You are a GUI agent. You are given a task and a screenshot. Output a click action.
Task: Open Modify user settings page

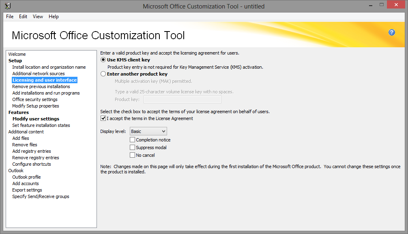tap(36, 119)
